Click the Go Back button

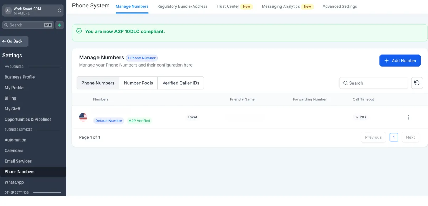coord(14,41)
